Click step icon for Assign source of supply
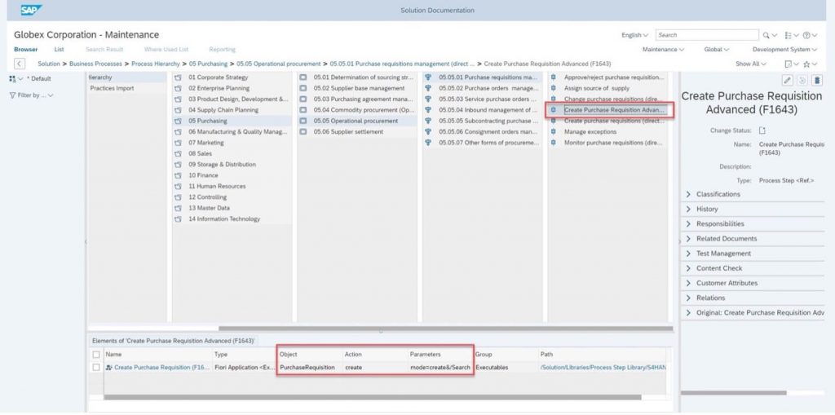The height and width of the screenshot is (415, 835). (554, 88)
